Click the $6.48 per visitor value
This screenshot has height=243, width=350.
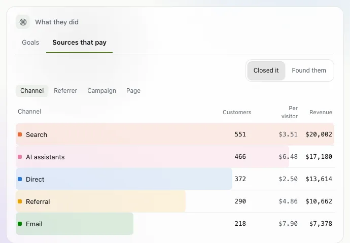click(x=288, y=157)
